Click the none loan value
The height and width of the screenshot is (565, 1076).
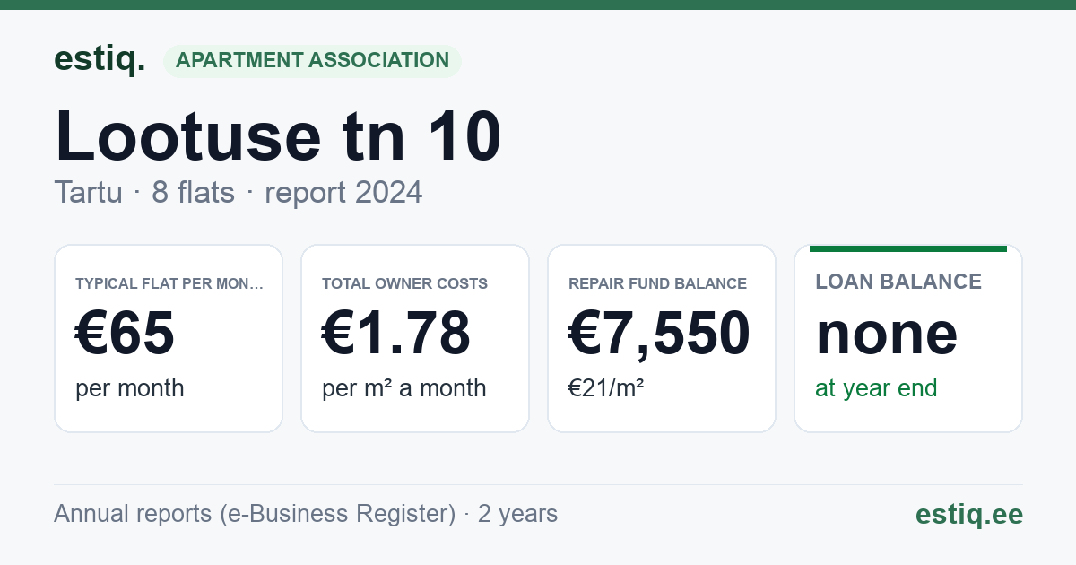pos(887,334)
